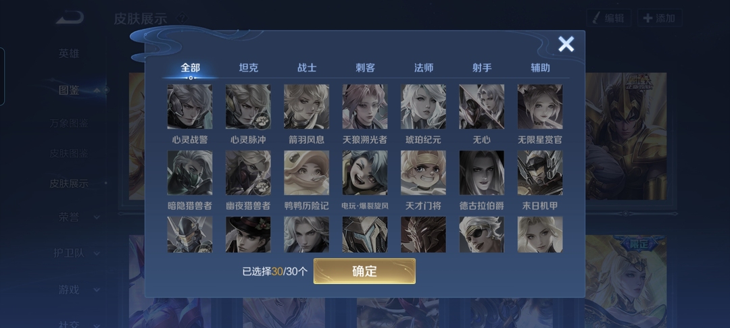The image size is (730, 328).
Task: Switch to the 坦克 tab
Action: [x=249, y=68]
